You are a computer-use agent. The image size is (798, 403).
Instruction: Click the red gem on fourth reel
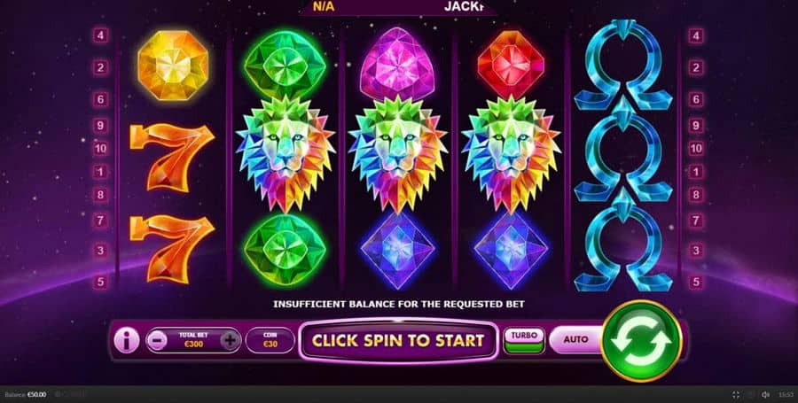coord(512,65)
